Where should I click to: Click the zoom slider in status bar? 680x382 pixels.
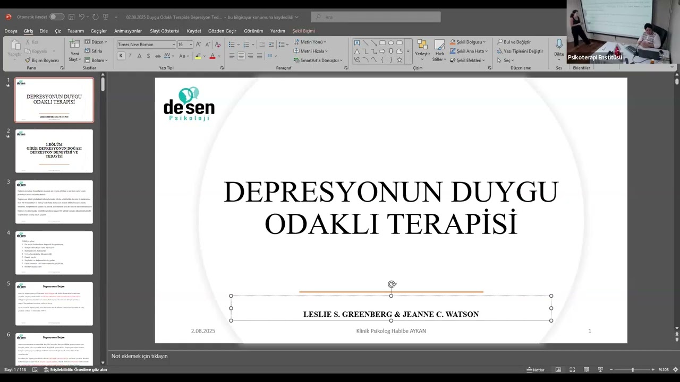coord(632,370)
